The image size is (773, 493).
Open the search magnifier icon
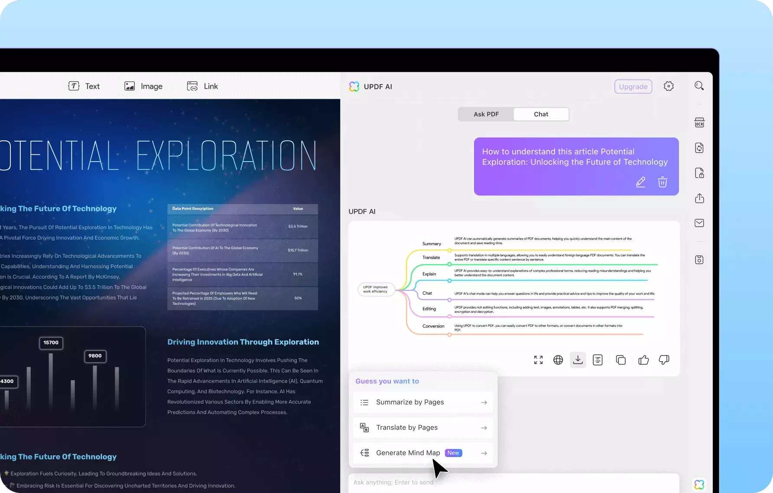(x=699, y=86)
